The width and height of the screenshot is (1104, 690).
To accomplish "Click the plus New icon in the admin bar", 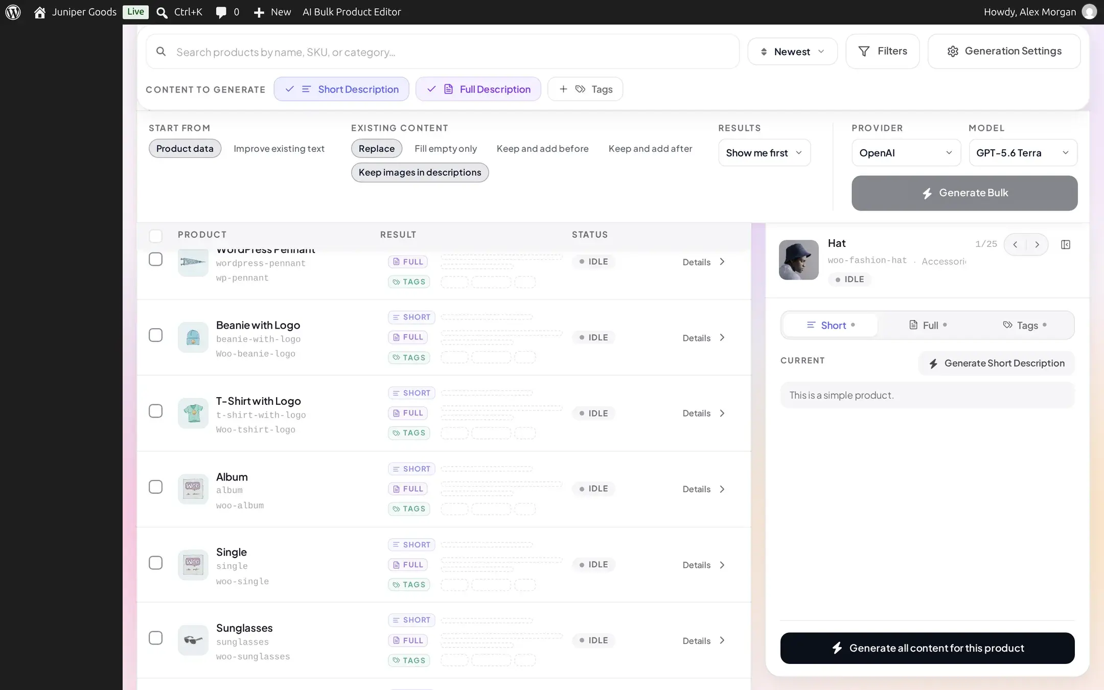I will [259, 12].
